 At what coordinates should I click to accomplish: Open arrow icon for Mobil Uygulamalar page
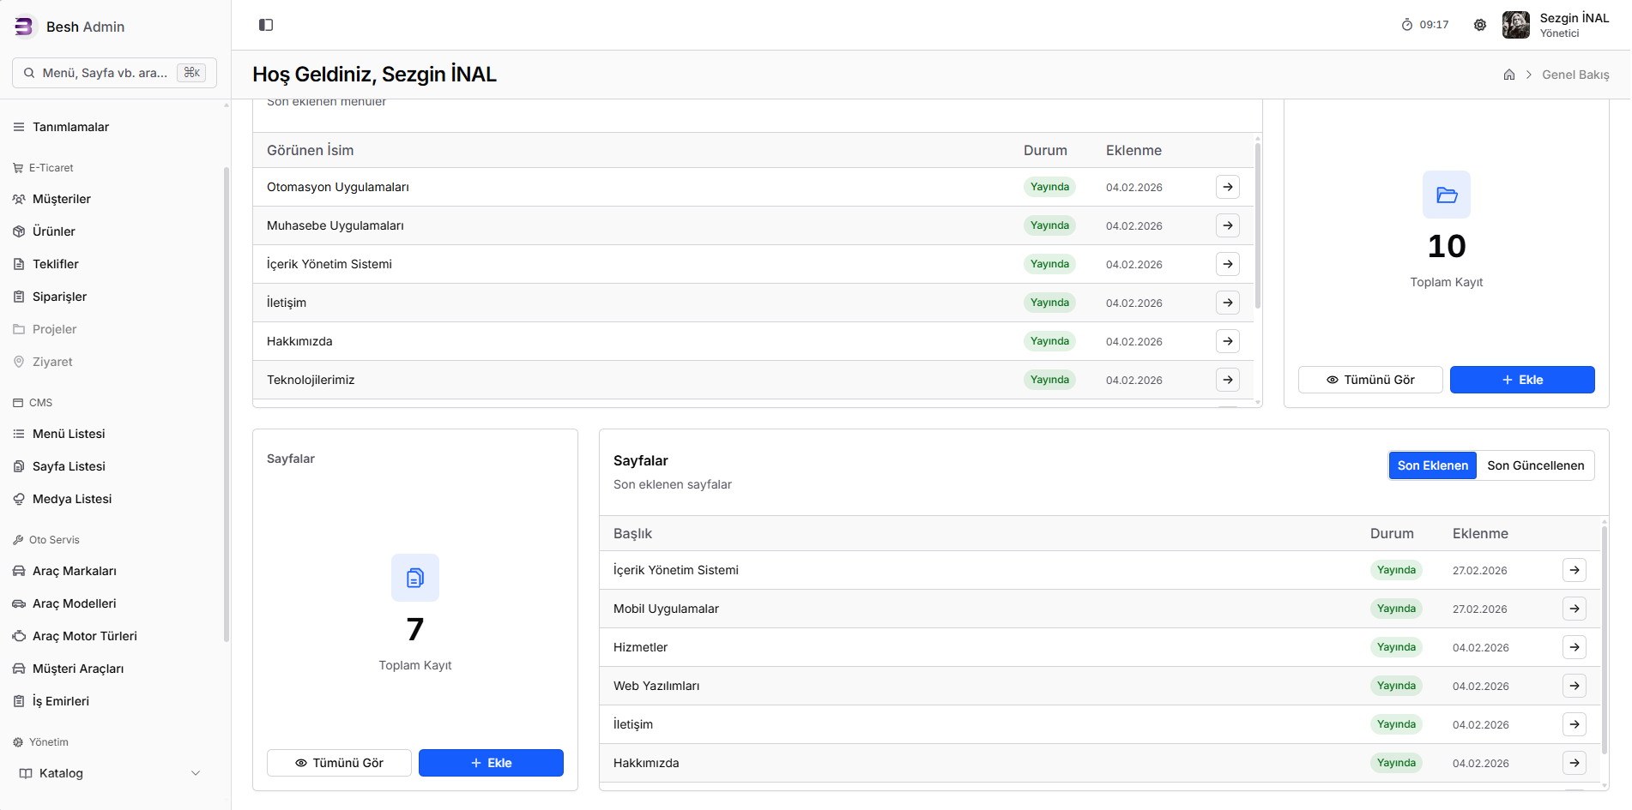[x=1575, y=609]
